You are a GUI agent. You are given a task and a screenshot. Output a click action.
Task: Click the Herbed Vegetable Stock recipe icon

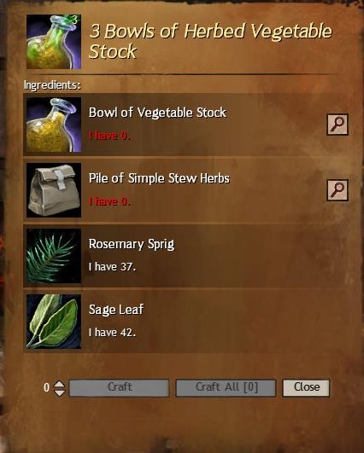pos(54,42)
